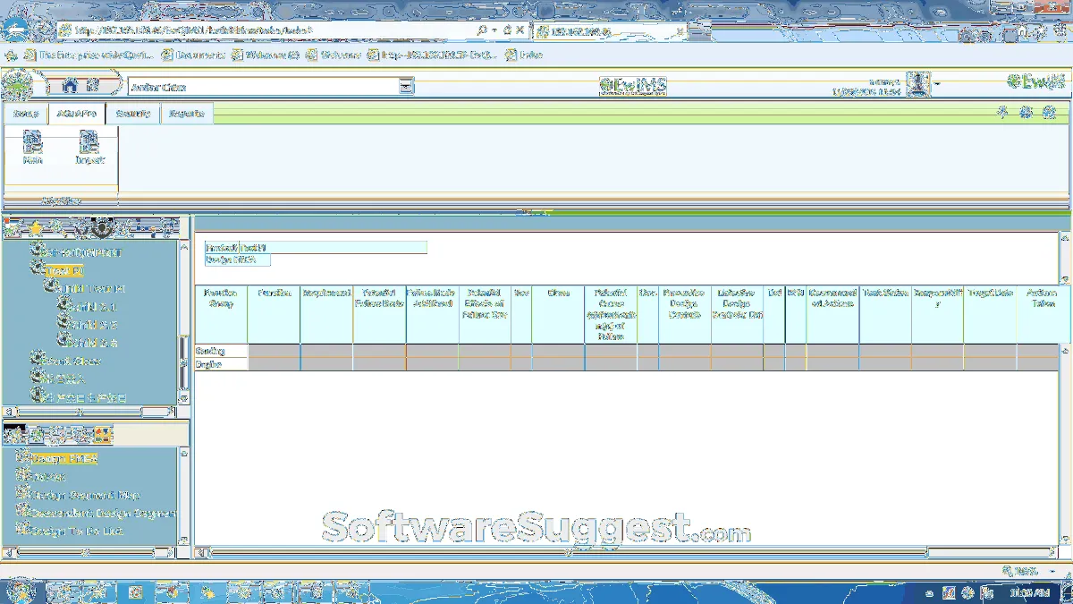Click the Main icon in the ribbon
Image resolution: width=1073 pixels, height=604 pixels.
point(33,148)
